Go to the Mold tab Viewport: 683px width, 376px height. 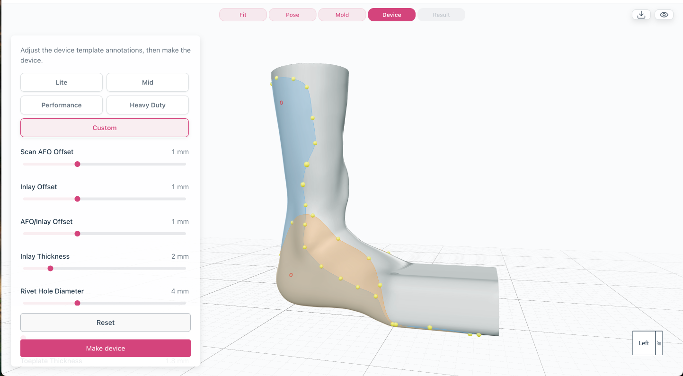(342, 15)
